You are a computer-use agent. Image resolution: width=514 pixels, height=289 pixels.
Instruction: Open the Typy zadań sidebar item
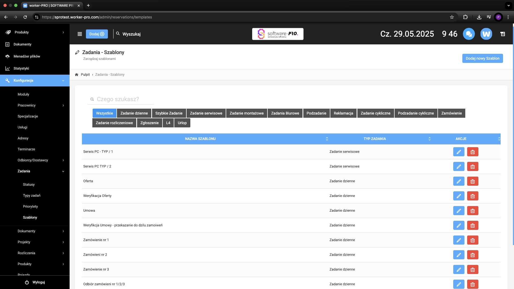[32, 196]
